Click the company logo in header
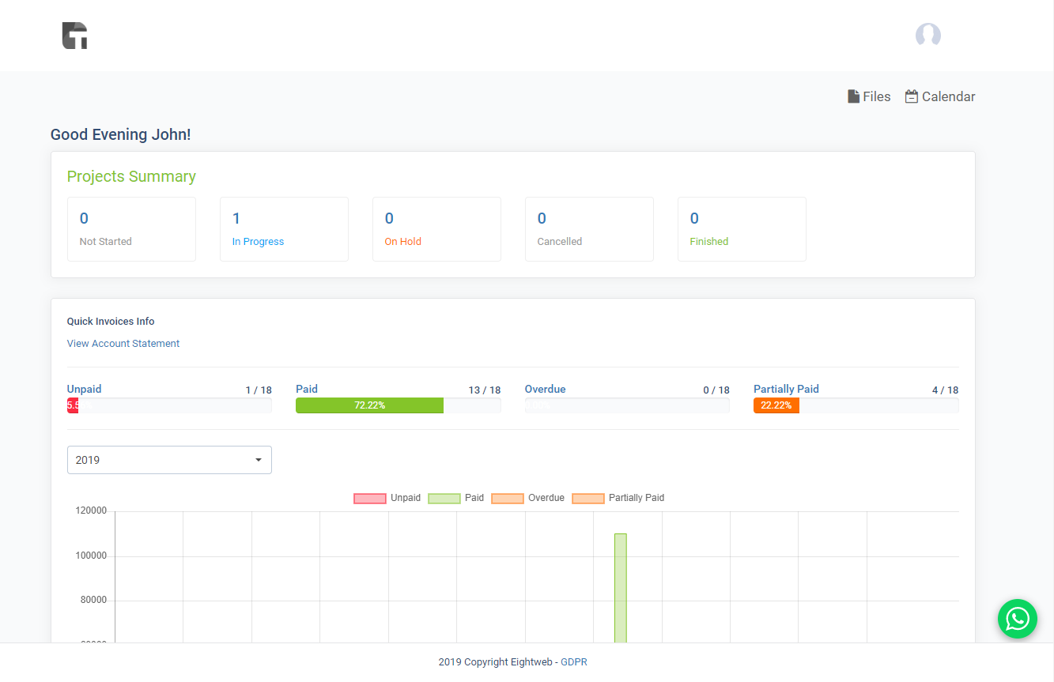 (74, 36)
